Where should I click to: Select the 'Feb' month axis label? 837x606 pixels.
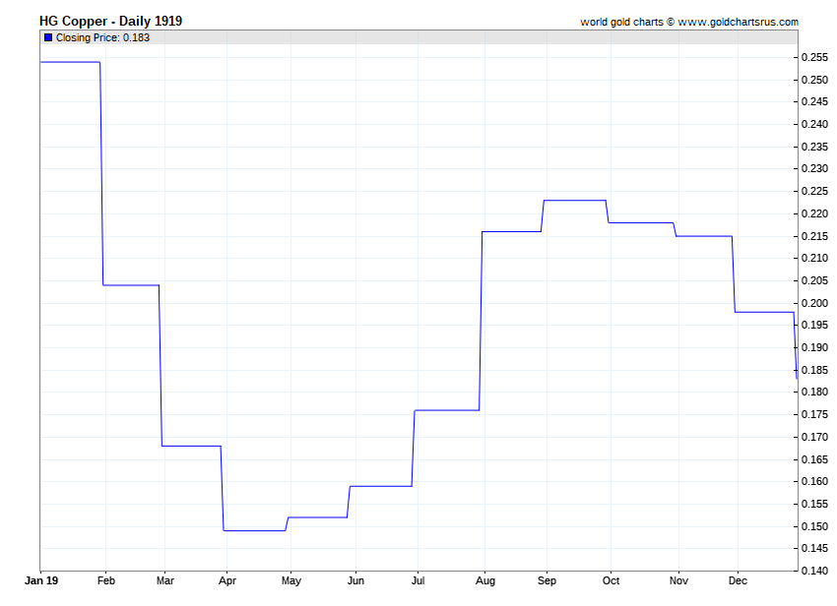point(107,580)
